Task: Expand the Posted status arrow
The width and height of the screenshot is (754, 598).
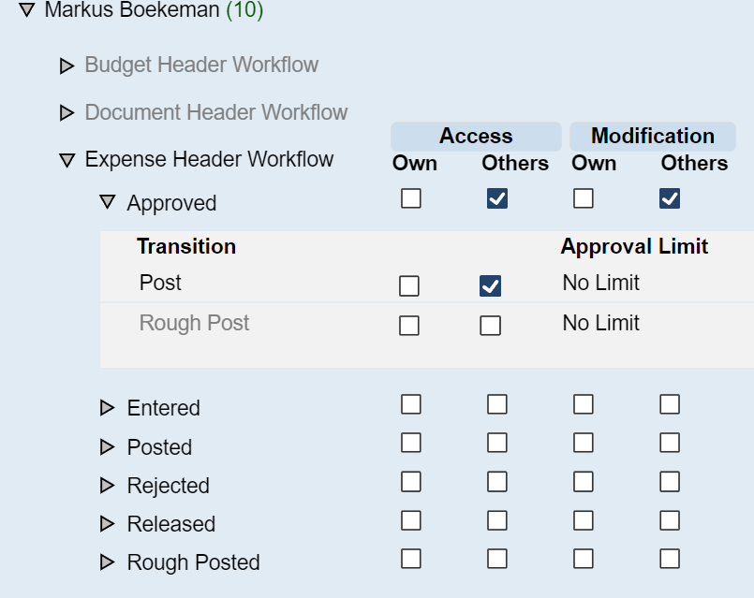Action: click(107, 447)
